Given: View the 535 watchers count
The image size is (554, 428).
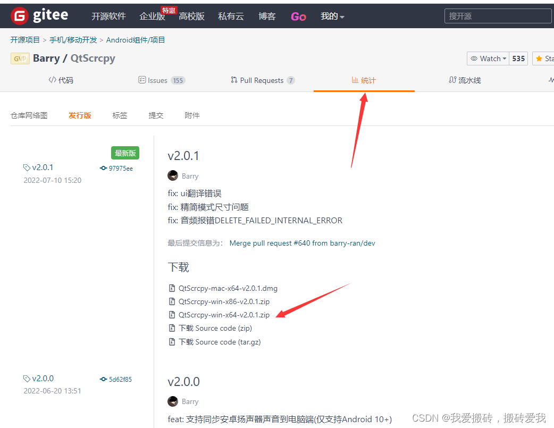Looking at the screenshot, I should click(518, 58).
